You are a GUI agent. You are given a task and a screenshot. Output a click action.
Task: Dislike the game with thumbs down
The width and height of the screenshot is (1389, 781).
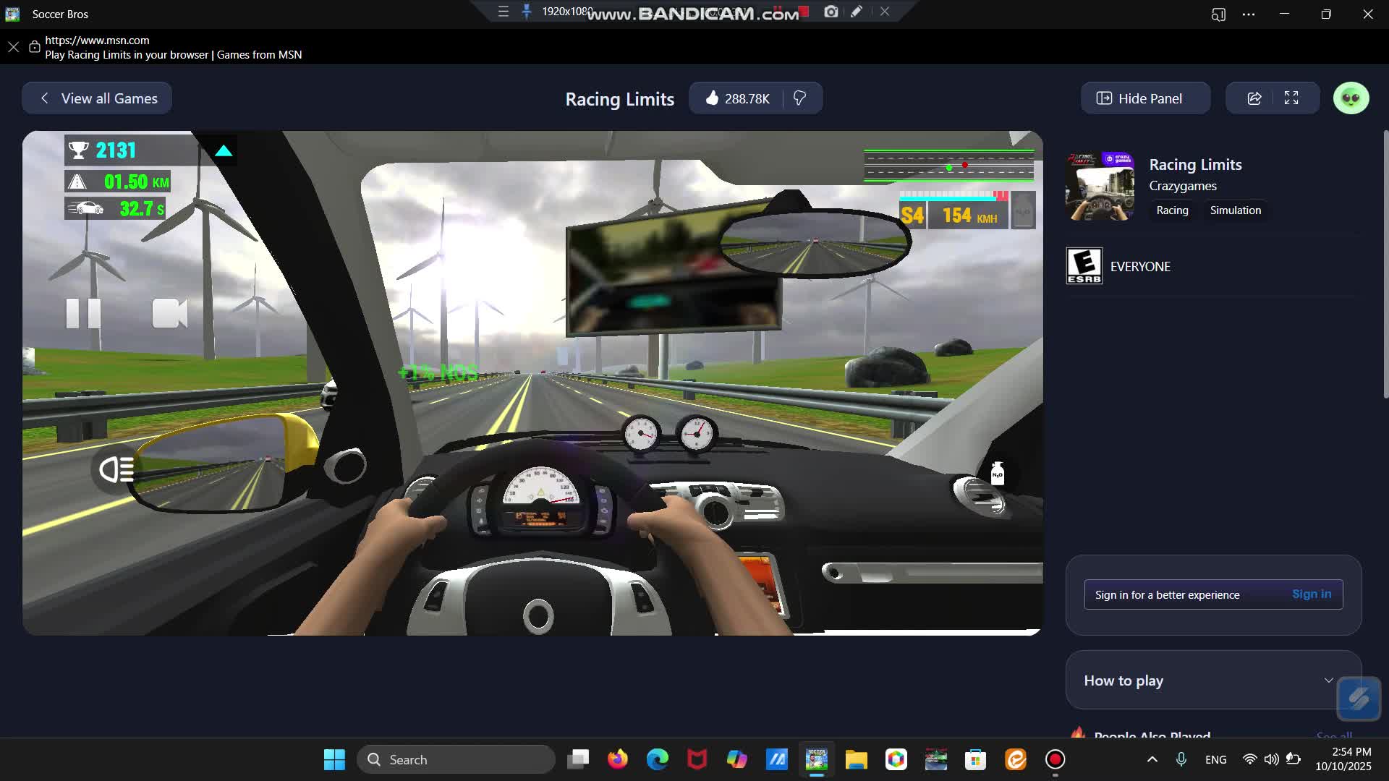click(x=800, y=98)
